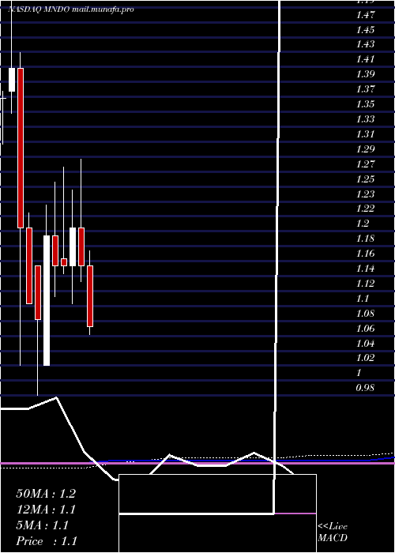Image resolution: width=395 pixels, height=553 pixels.
Task: Click the white candle body near 1.39
Action: (x=12, y=80)
